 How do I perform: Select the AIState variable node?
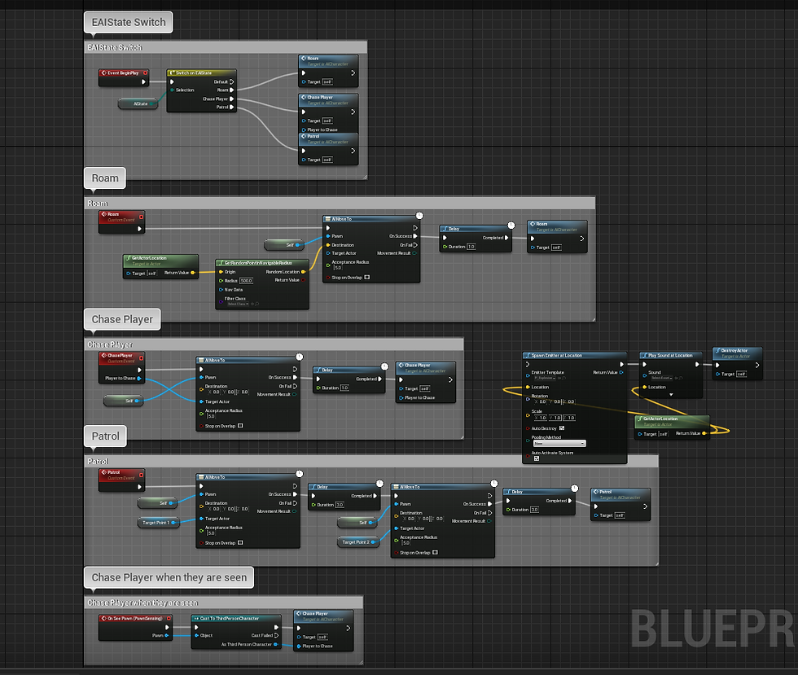138,104
